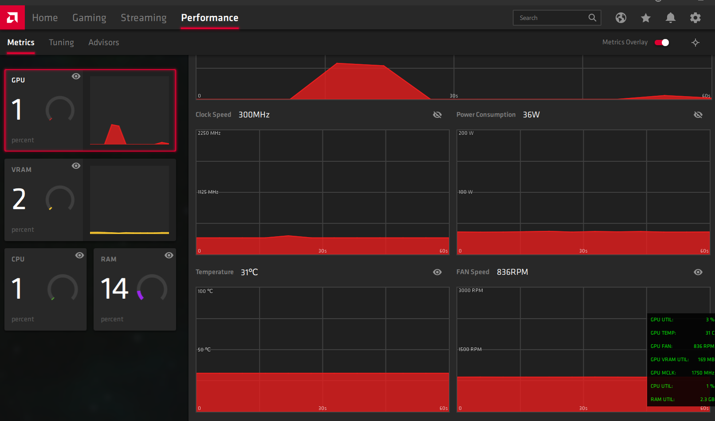Screen dimensions: 715x421
Task: Hide Temperature metric from overlay
Action: coord(437,272)
